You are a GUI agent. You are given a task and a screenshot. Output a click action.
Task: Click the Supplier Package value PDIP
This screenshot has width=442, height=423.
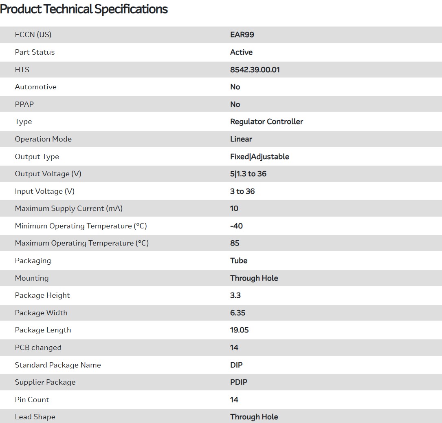(239, 382)
